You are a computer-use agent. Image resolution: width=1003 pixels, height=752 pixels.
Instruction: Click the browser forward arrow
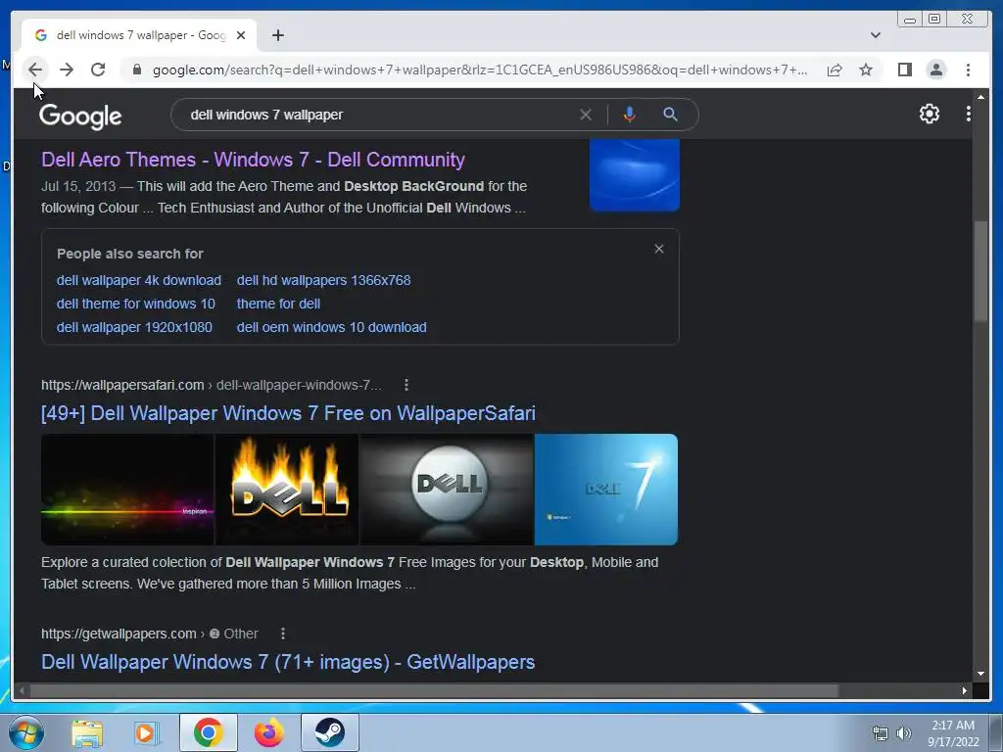(x=67, y=70)
